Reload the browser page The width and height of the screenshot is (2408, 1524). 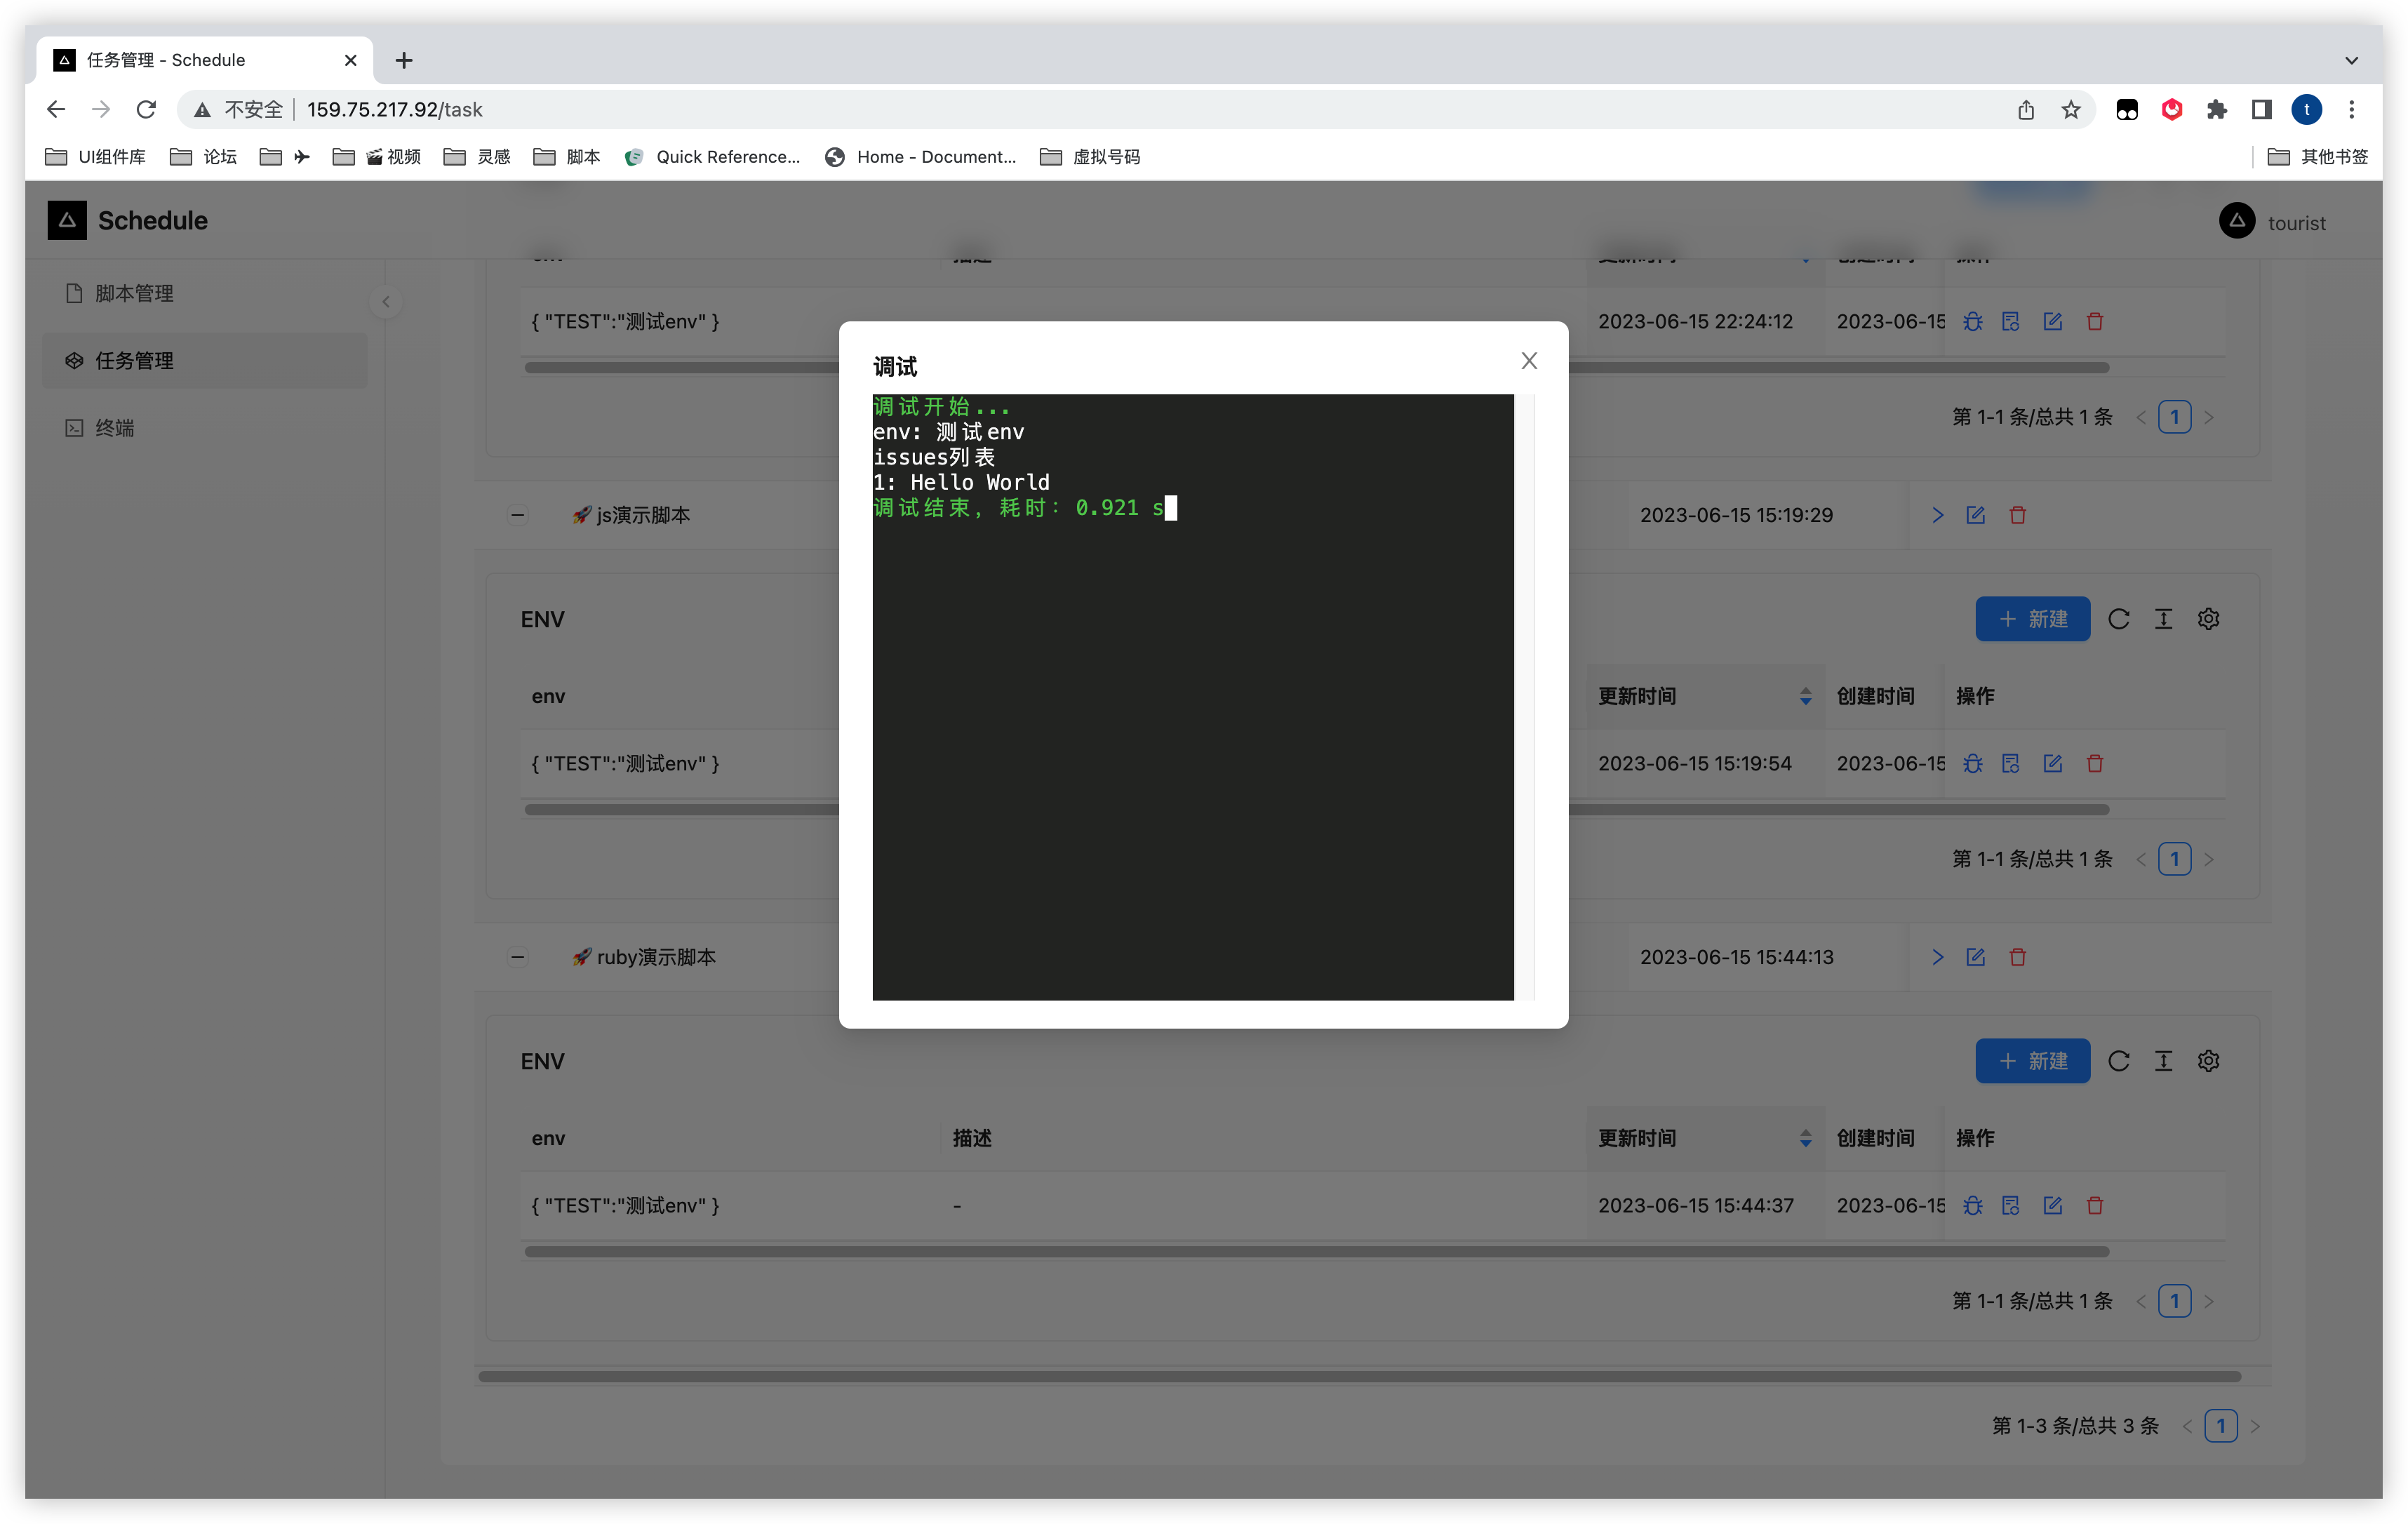147,109
